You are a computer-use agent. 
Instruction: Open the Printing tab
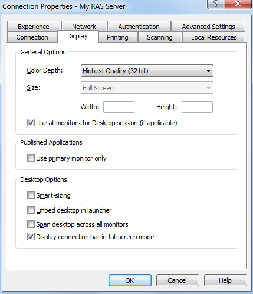[117, 37]
